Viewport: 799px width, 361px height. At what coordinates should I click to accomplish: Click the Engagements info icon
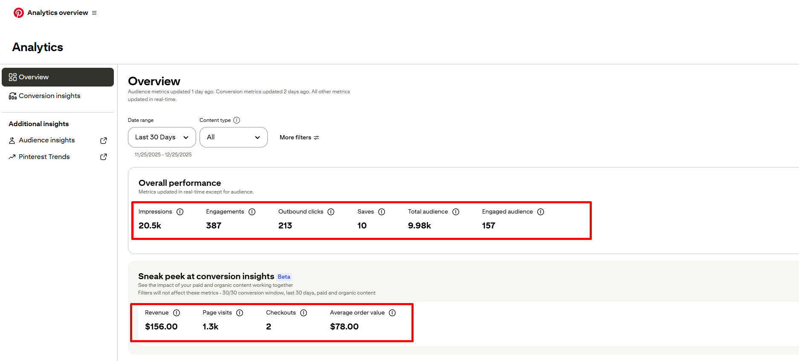[252, 212]
